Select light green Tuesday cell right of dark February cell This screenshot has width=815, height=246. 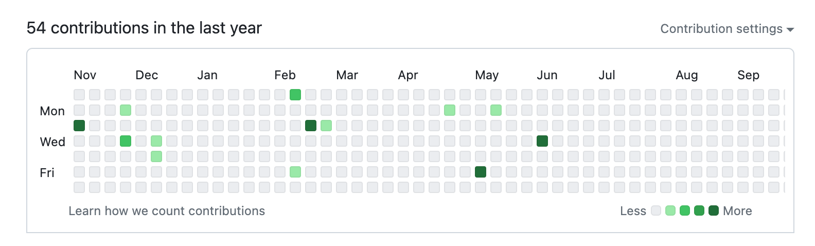coord(326,126)
